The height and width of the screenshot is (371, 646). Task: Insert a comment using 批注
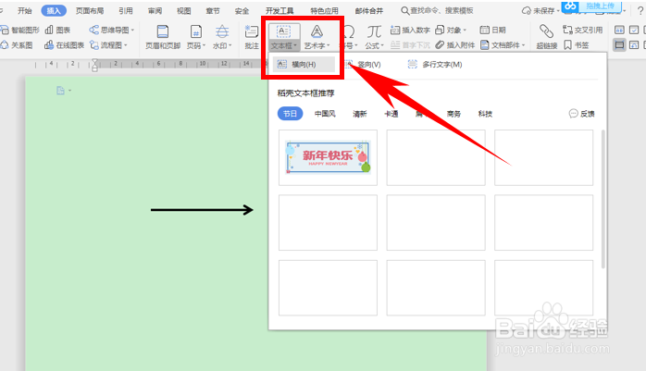(252, 37)
